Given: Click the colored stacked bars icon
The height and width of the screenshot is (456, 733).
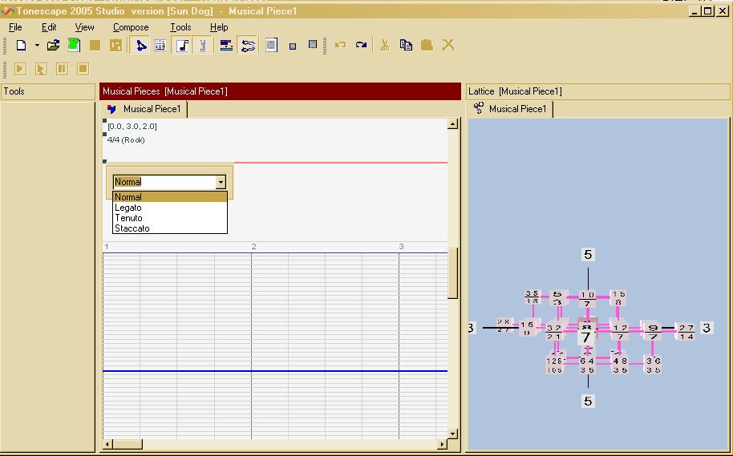Looking at the screenshot, I should 227,46.
